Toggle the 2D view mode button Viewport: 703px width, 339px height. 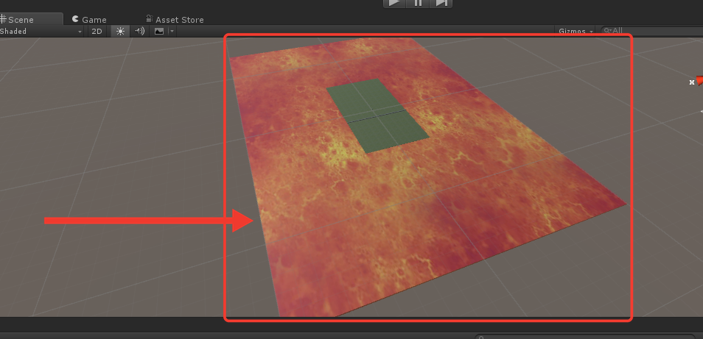click(x=97, y=32)
